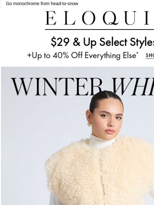Open the ELOQUII brand logo link
The height and width of the screenshot is (205, 154).
(x=99, y=18)
